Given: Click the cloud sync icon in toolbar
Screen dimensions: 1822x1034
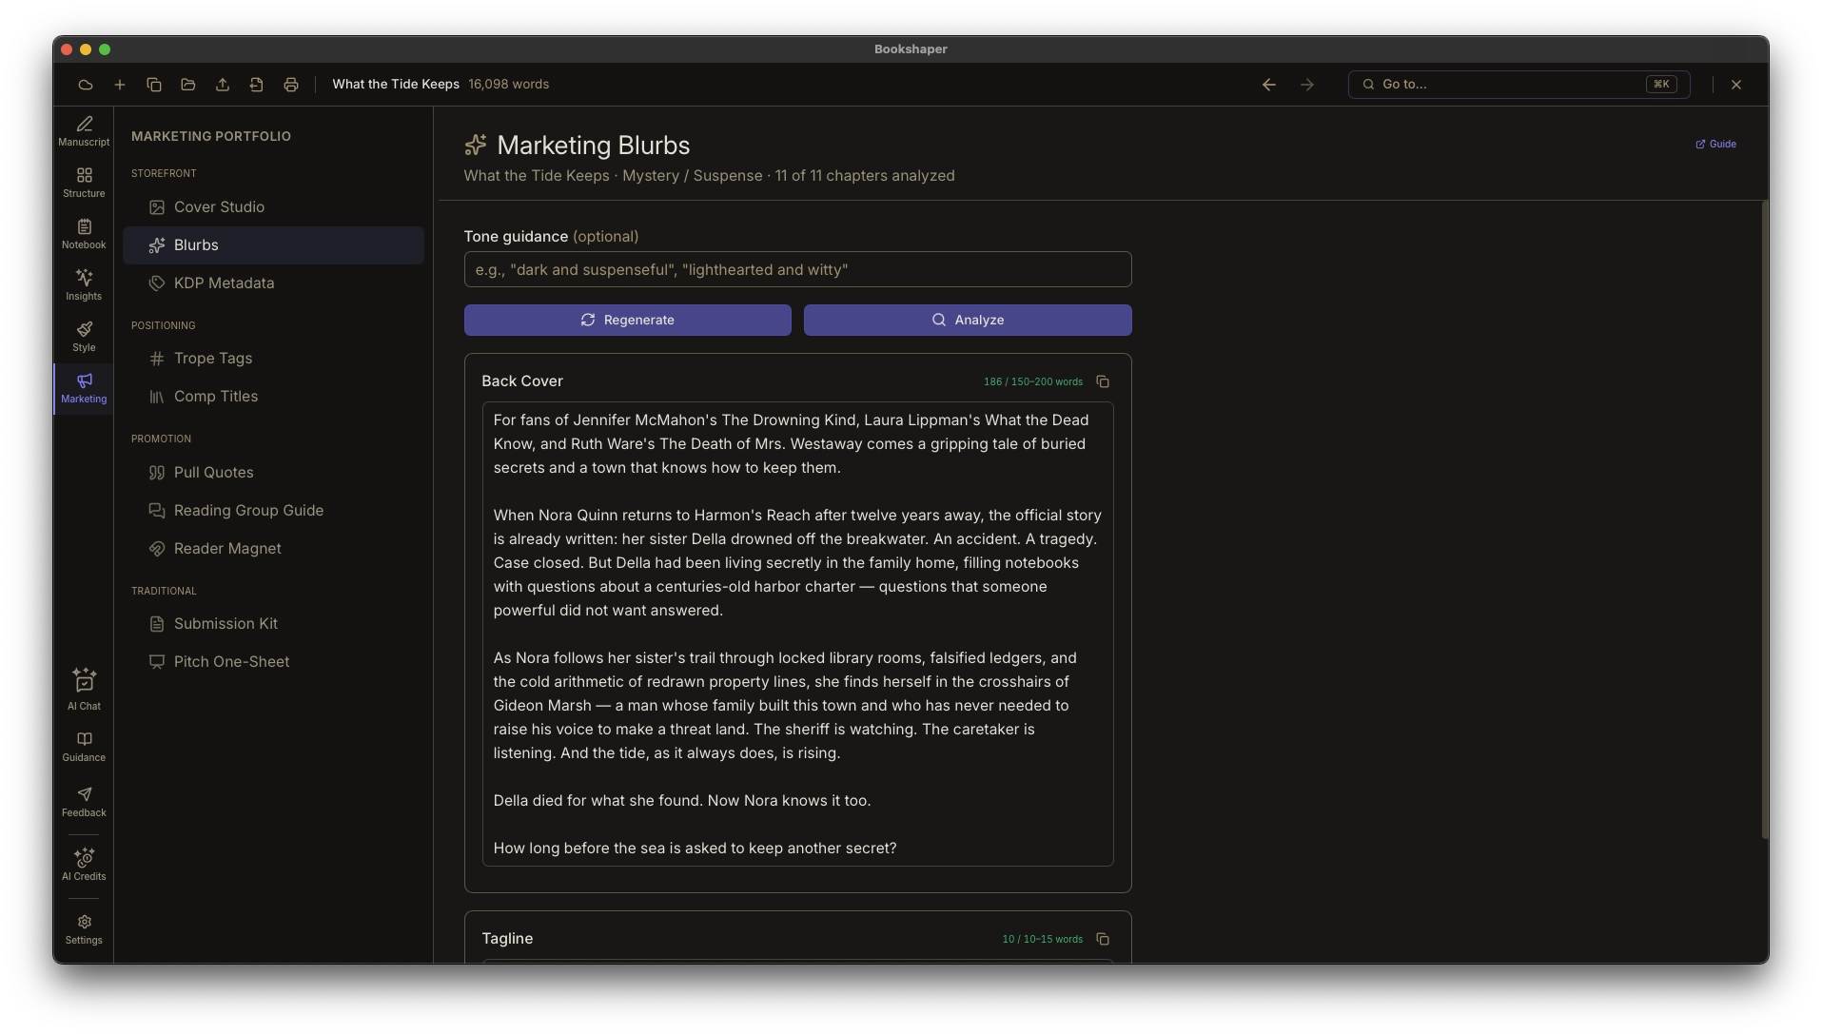Looking at the screenshot, I should [x=86, y=85].
